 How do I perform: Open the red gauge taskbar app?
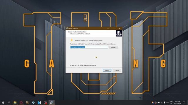[46, 102]
